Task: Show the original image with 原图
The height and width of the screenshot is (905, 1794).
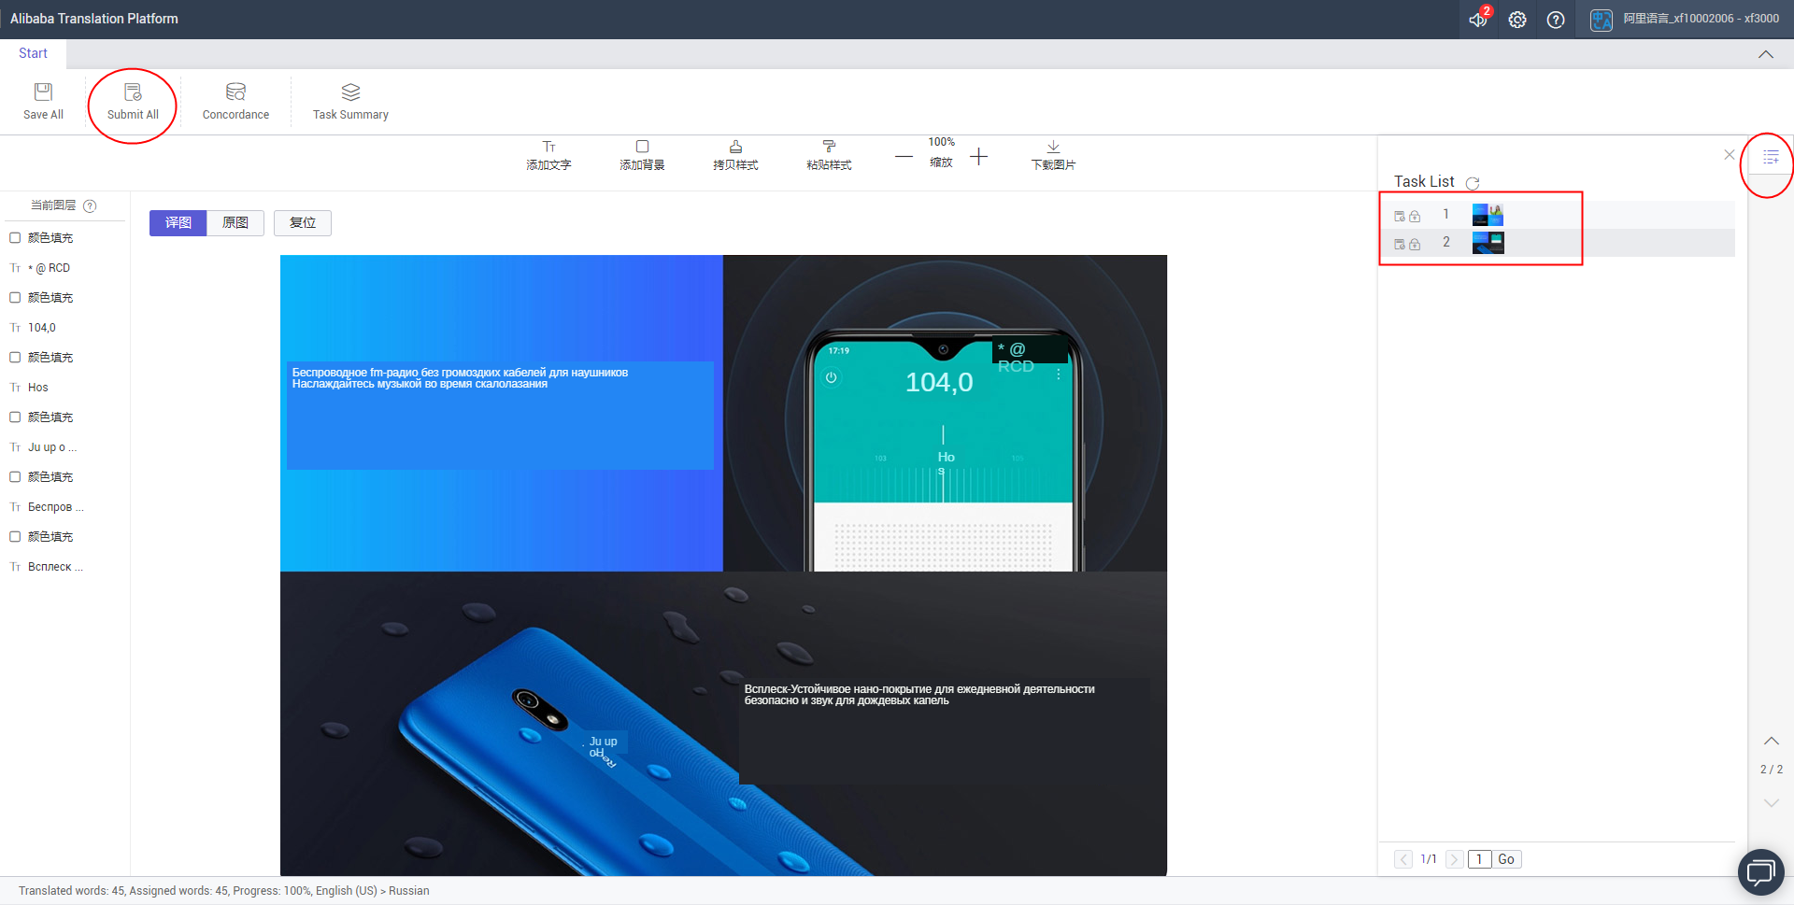Action: point(235,222)
